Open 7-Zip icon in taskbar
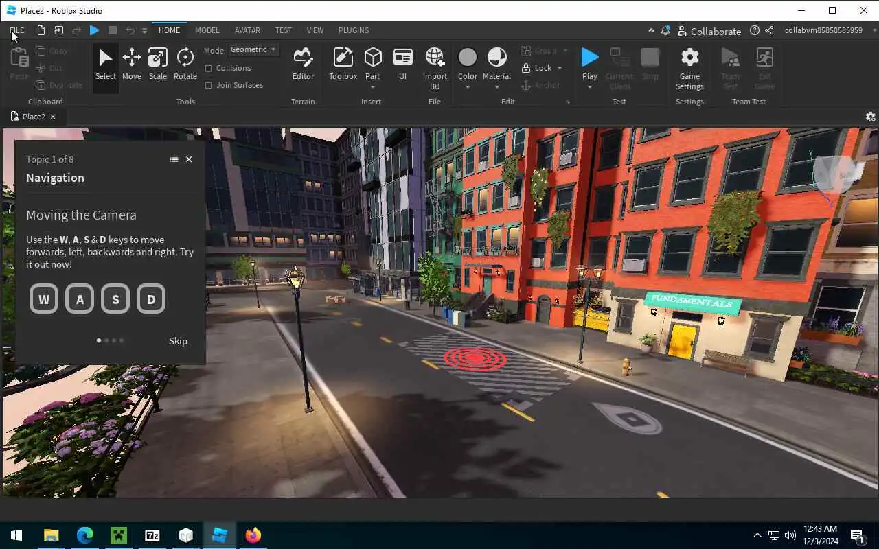Image resolution: width=879 pixels, height=549 pixels. 152,535
